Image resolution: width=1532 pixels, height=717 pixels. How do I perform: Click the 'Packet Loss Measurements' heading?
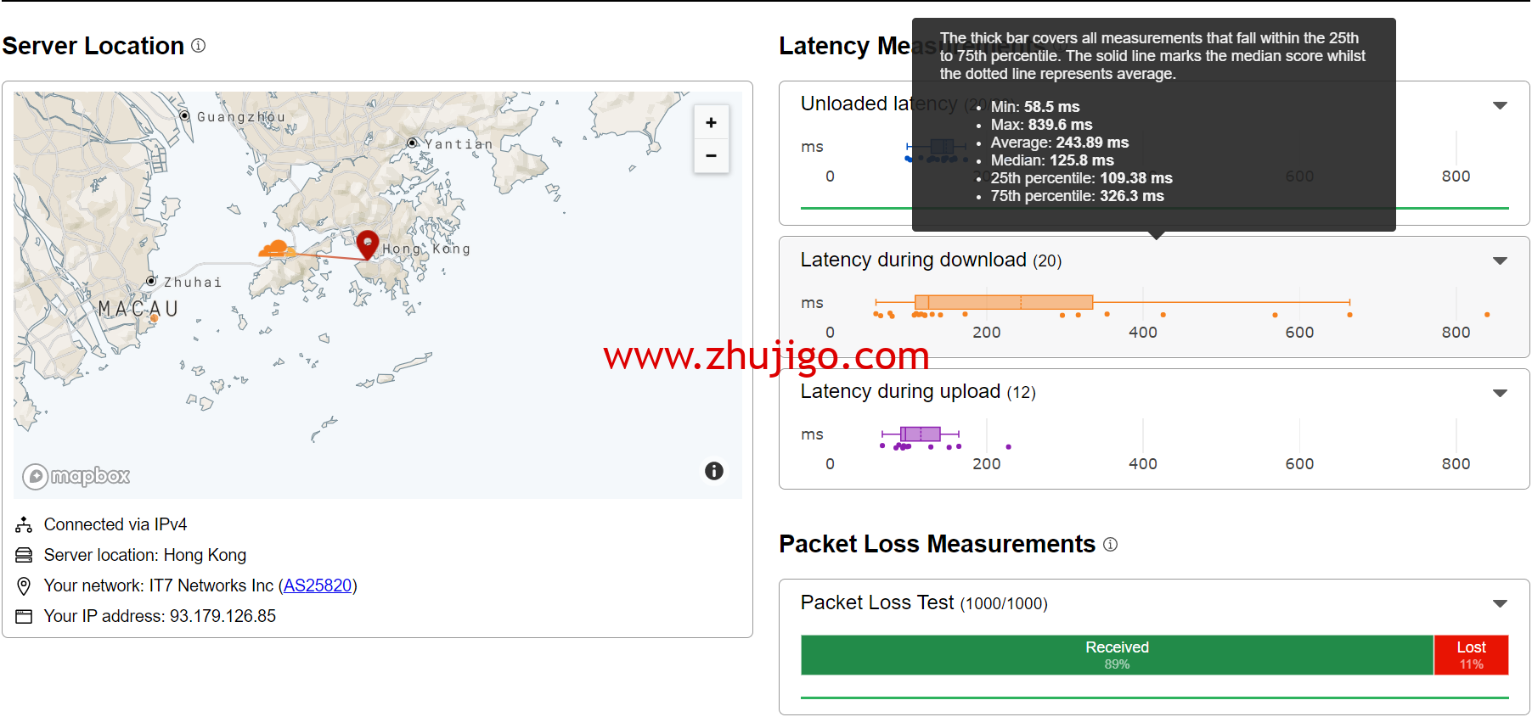tap(938, 545)
